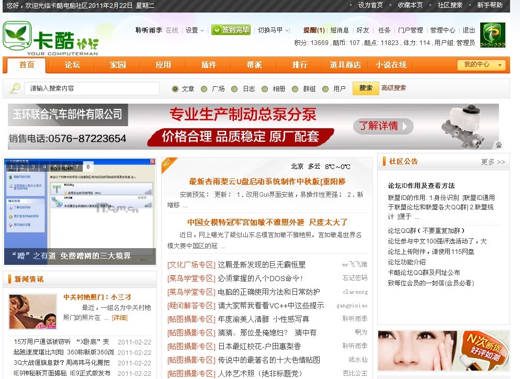Viewport: 520px width, 379px height.
Task: Select the 广场 search radio
Action: pos(204,89)
